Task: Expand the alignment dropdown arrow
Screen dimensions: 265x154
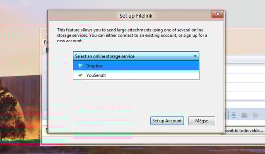Action: click(x=238, y=115)
